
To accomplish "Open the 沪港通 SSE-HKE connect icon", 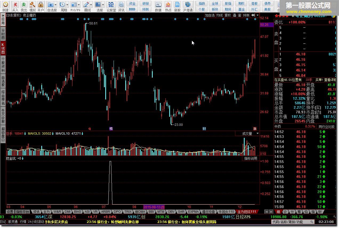I will [188, 5].
